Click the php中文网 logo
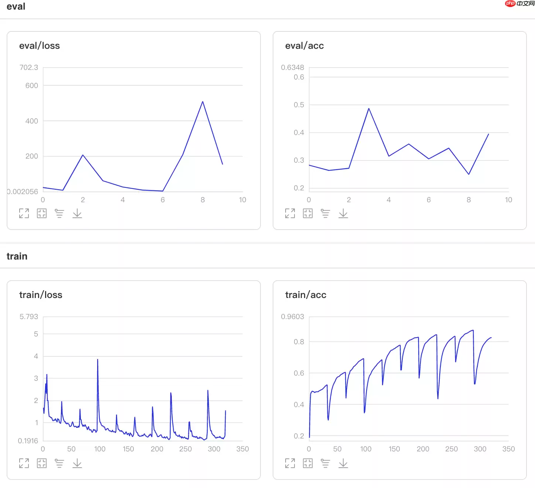The width and height of the screenshot is (535, 488). point(519,4)
